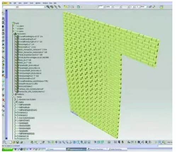
Task: Click the Save icon
Action: (x=18, y=142)
